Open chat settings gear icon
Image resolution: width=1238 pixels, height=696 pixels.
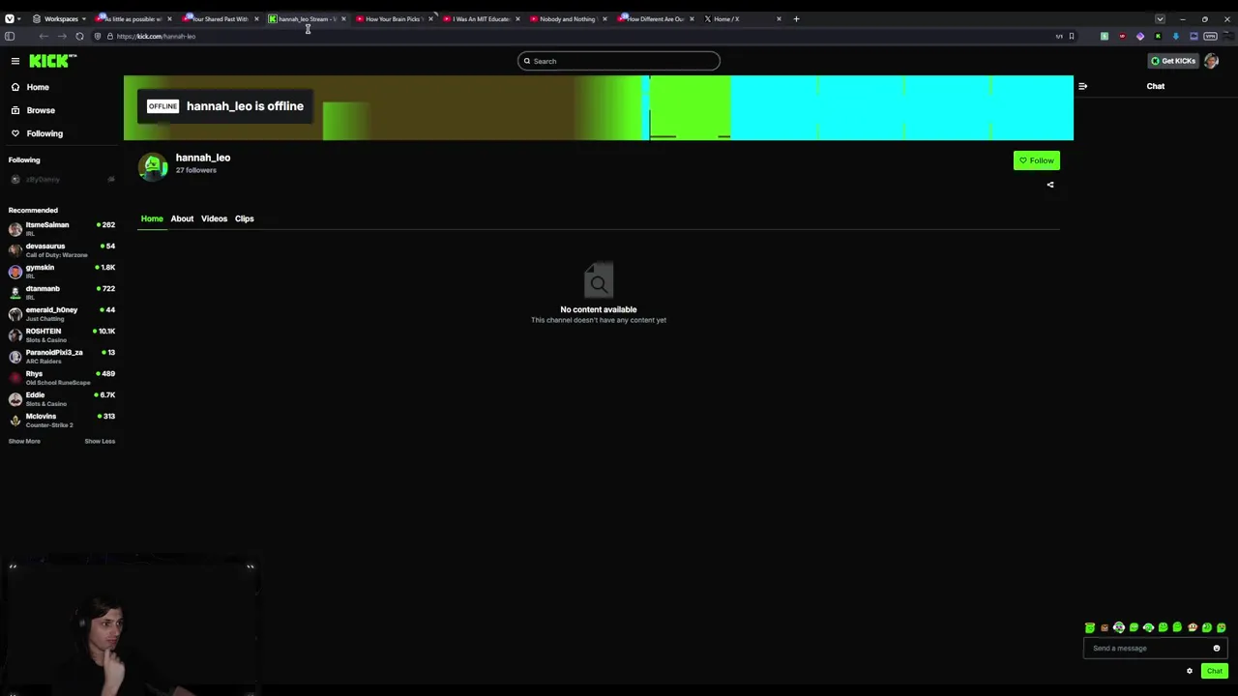1190,671
